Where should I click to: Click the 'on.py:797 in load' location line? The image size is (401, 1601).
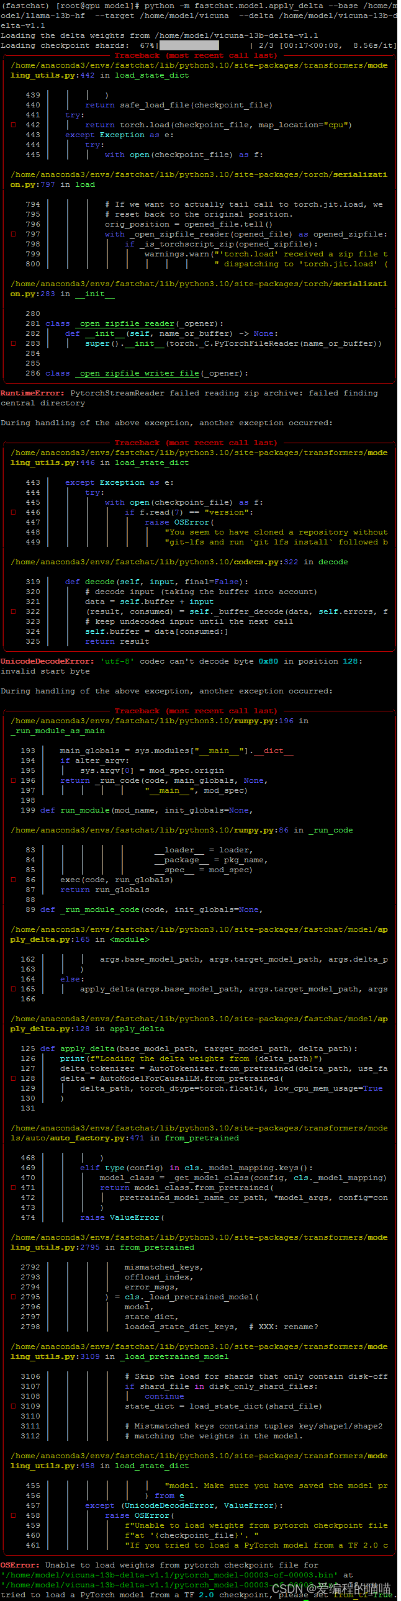click(53, 184)
